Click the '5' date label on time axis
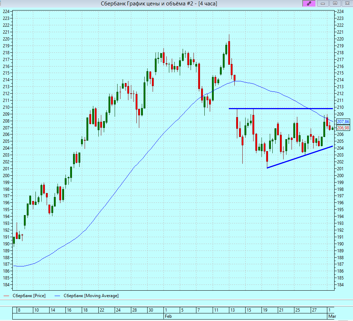Viewport: 353px width, 321px height. (x=182, y=310)
